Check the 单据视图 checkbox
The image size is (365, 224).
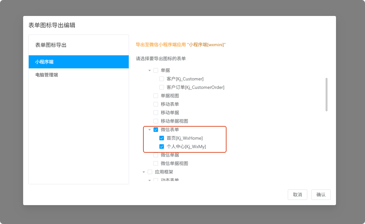156,96
